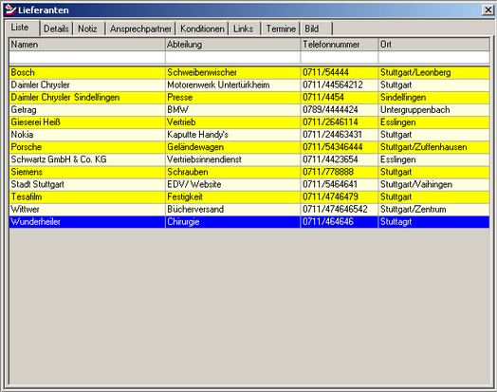Sort by the Abteilung column header
The height and width of the screenshot is (392, 497).
coord(232,45)
